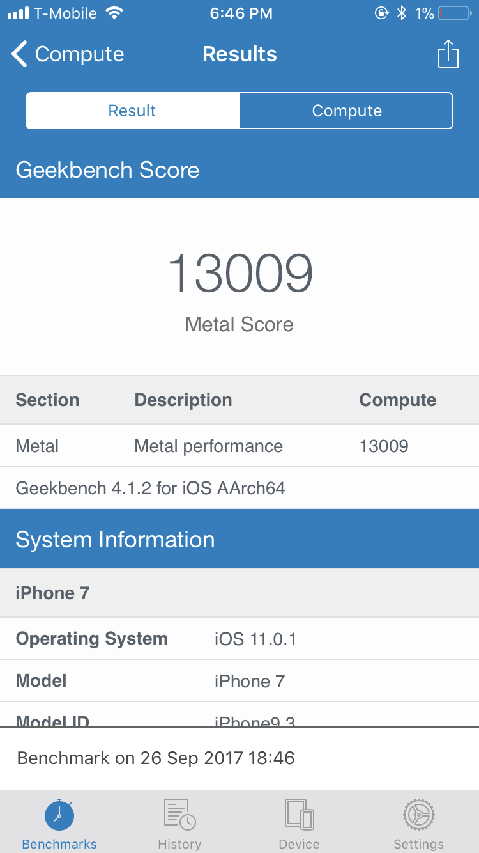The width and height of the screenshot is (479, 853).
Task: Tap the System Information heading
Action: point(115,540)
